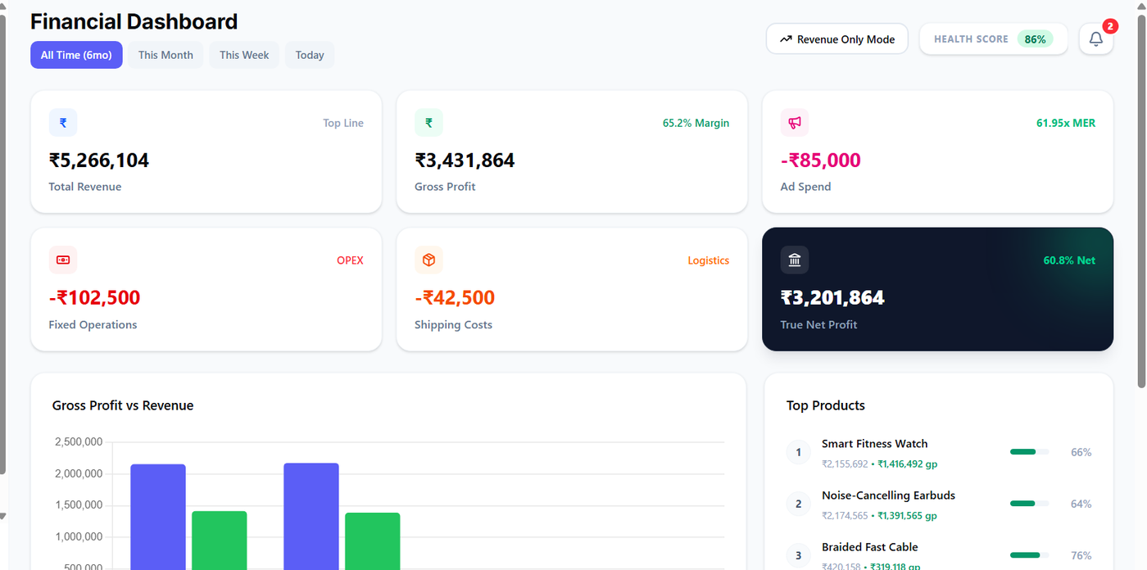Click the True Net Profit caption
The width and height of the screenshot is (1147, 570).
[819, 324]
